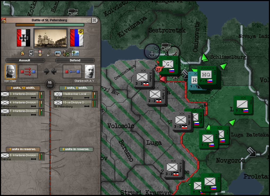Select Vladikavkaz Local defender unit row
This screenshot has width=270, height=196.
75,96
